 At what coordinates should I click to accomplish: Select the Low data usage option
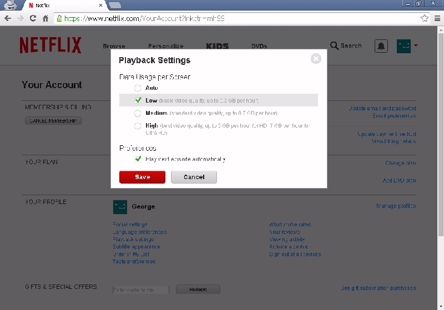click(x=138, y=100)
